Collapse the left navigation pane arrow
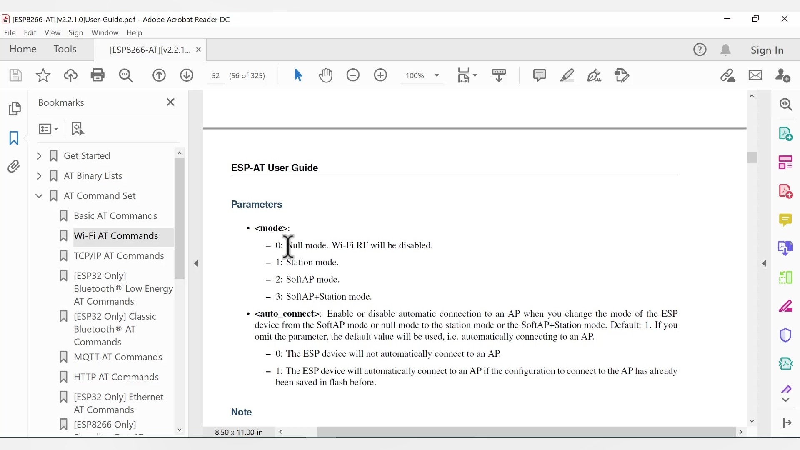The width and height of the screenshot is (800, 450). pyautogui.click(x=196, y=263)
